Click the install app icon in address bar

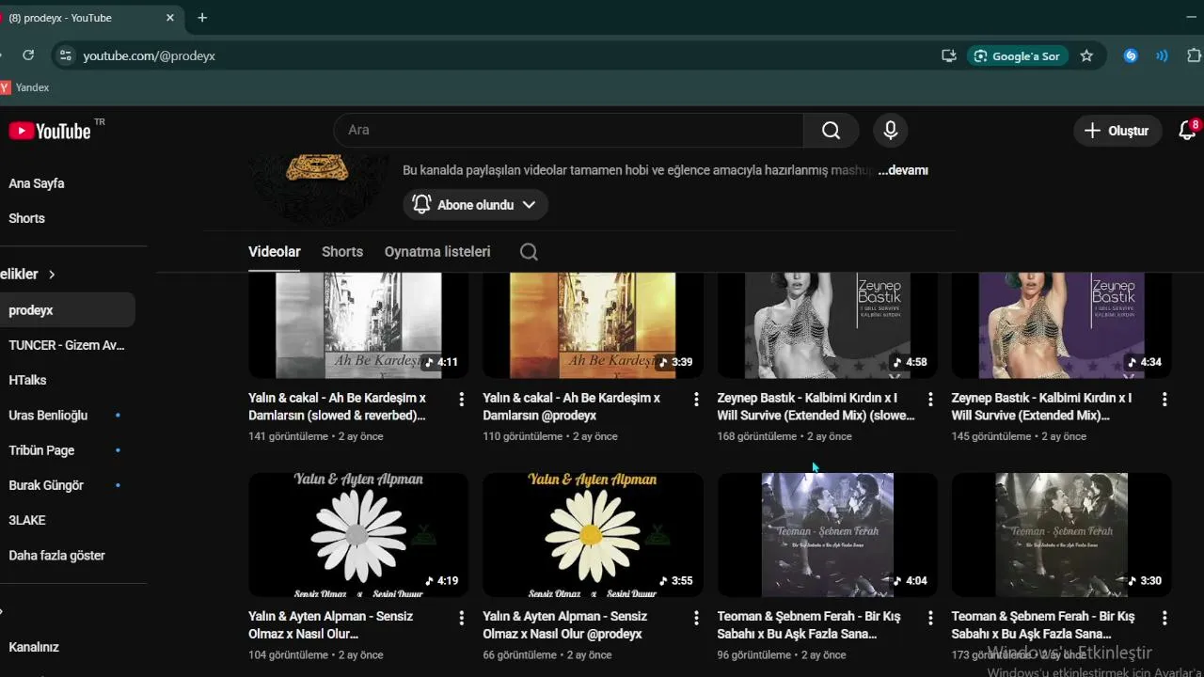tap(949, 55)
